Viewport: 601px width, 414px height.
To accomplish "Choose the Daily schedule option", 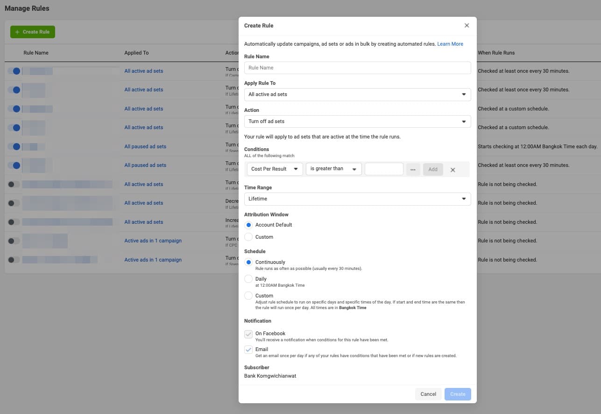I will coord(248,279).
